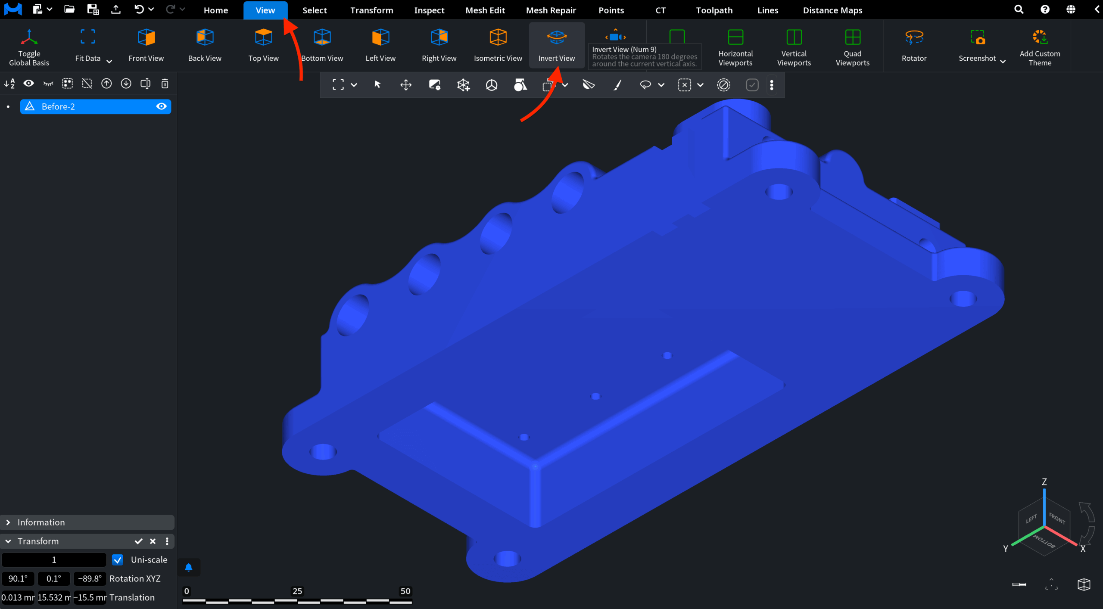This screenshot has width=1103, height=609.
Task: Click the open folder icon
Action: tap(69, 9)
